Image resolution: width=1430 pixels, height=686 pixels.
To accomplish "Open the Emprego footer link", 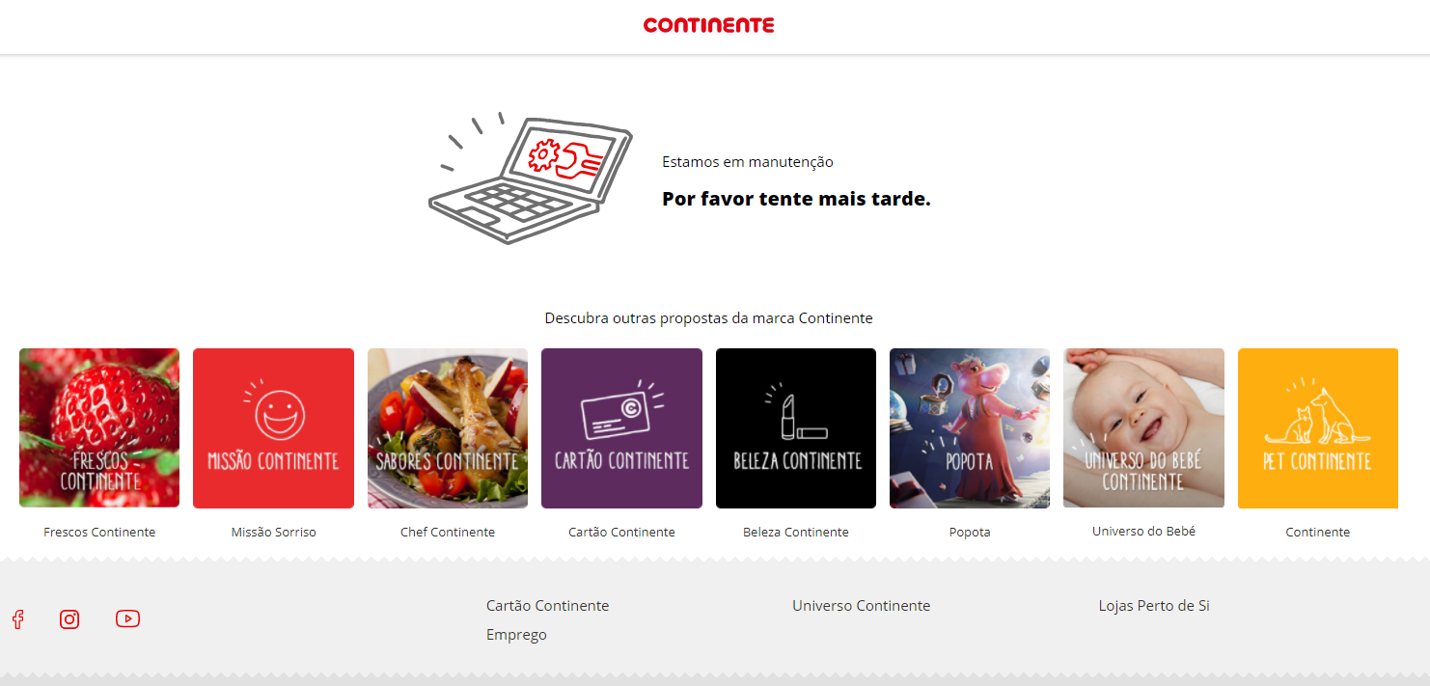I will click(516, 635).
